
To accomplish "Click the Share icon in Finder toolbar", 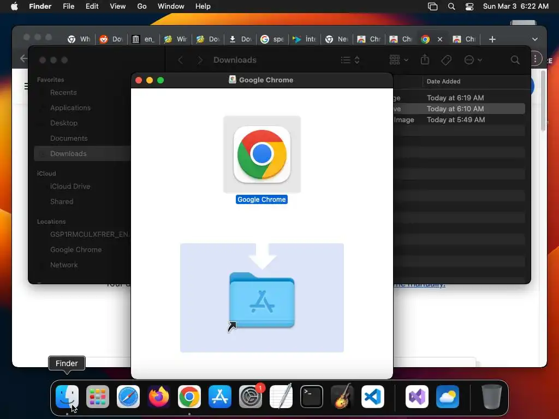I will click(x=425, y=59).
